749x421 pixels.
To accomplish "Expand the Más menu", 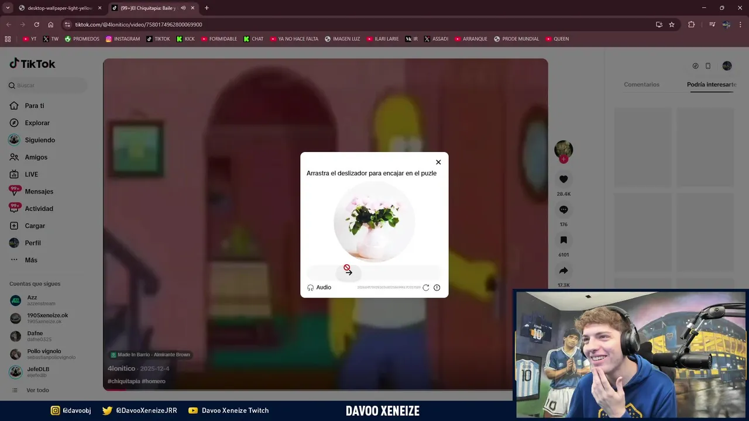I will (31, 260).
